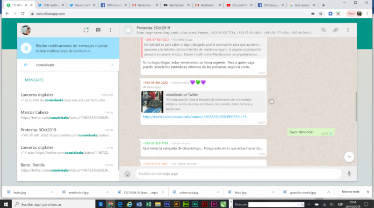
Task: Open the emoji picker in the message bar
Action: click(127, 174)
